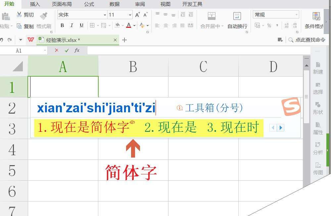Open the 宋体 font name dropdown

[x=104, y=15]
